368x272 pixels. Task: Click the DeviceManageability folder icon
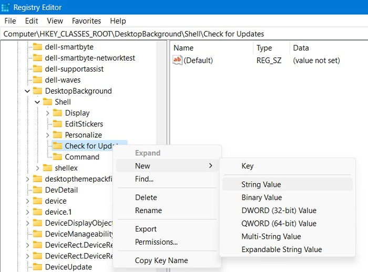[37, 234]
